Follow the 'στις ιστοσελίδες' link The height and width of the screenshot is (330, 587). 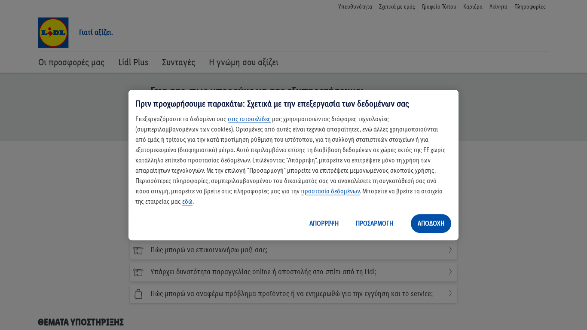coord(249,119)
